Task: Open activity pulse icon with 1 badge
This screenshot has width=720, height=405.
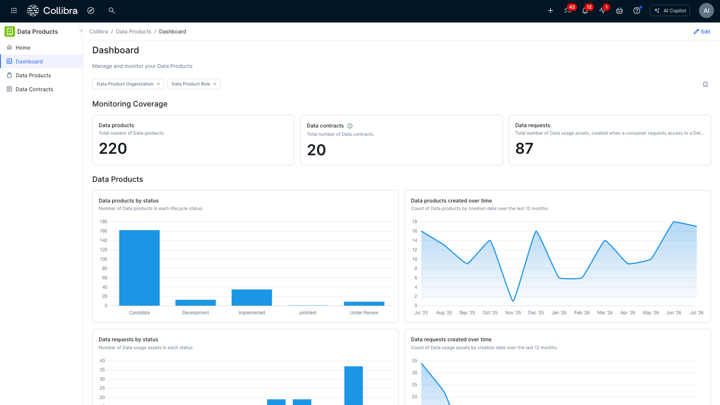Action: (603, 10)
